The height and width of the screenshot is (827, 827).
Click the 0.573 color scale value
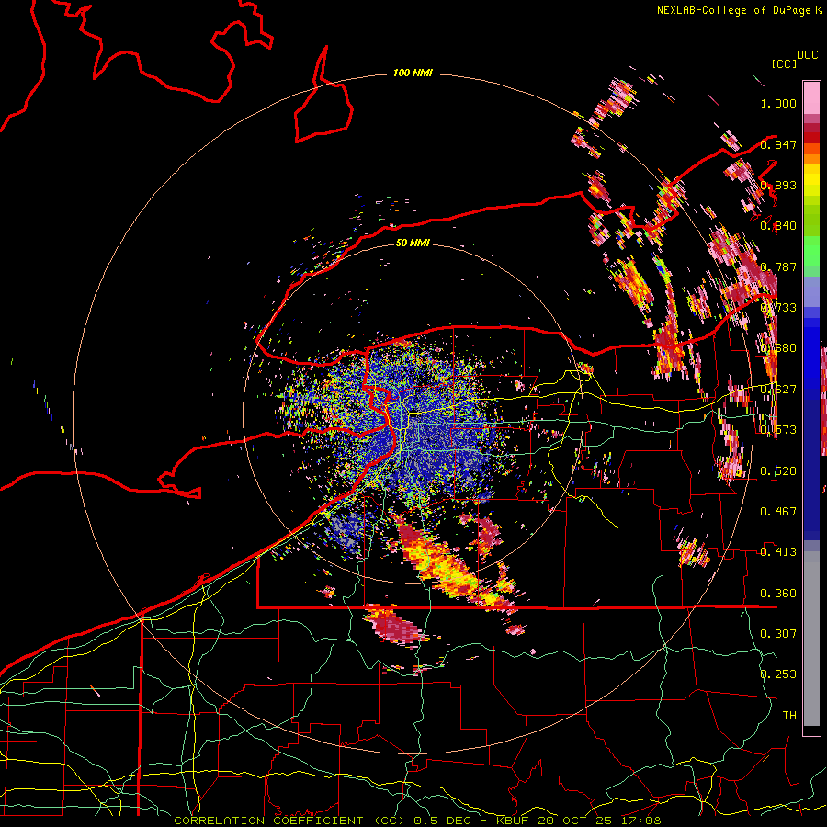[778, 430]
